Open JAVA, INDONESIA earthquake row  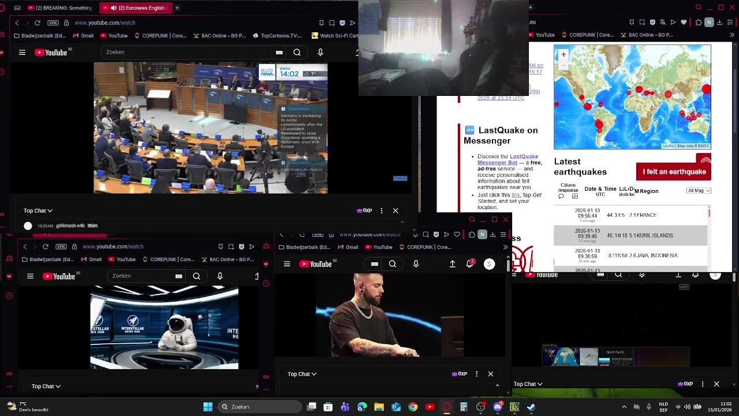click(630, 255)
